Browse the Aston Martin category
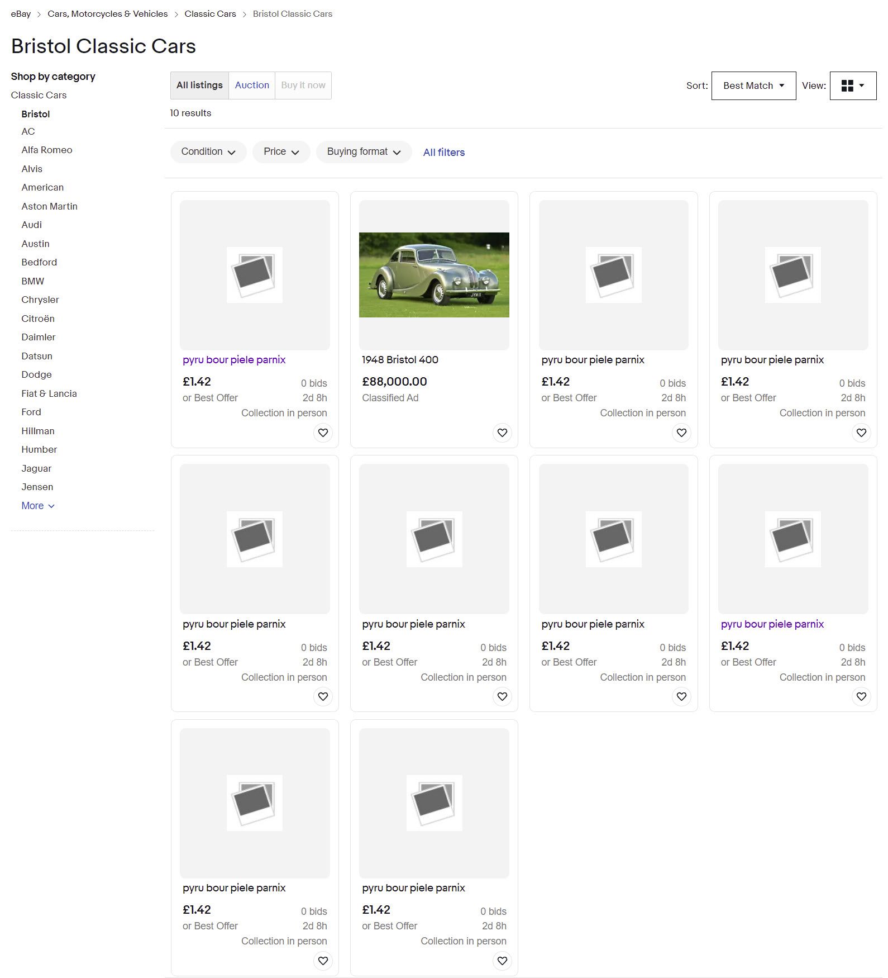The image size is (888, 978). 49,206
